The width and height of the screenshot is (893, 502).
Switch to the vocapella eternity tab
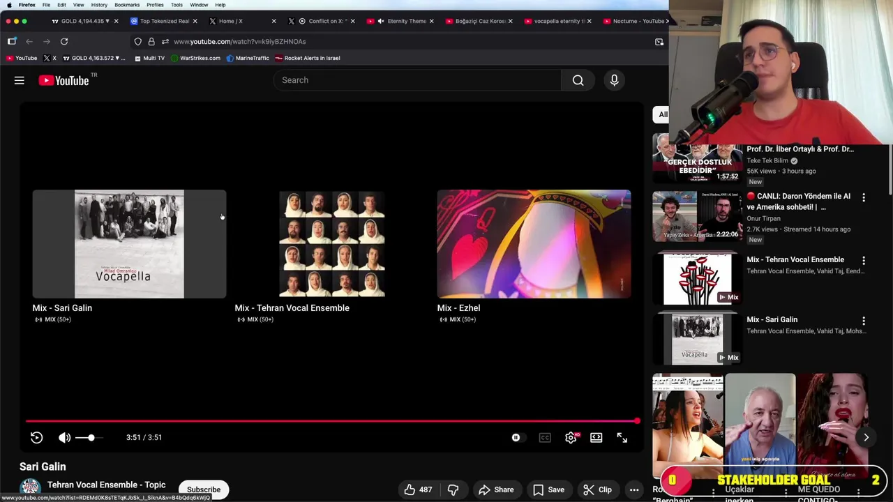click(x=559, y=21)
